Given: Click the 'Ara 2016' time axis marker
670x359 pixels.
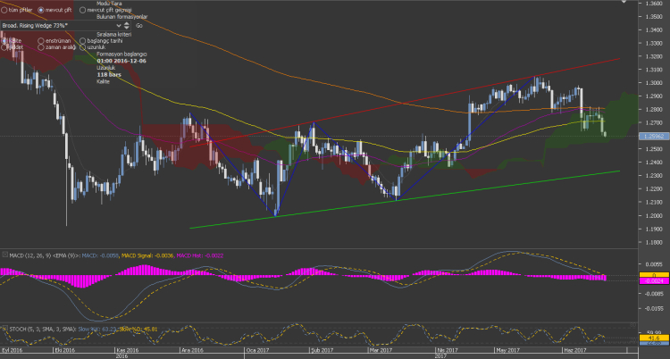Looking at the screenshot, I should pyautogui.click(x=191, y=349).
